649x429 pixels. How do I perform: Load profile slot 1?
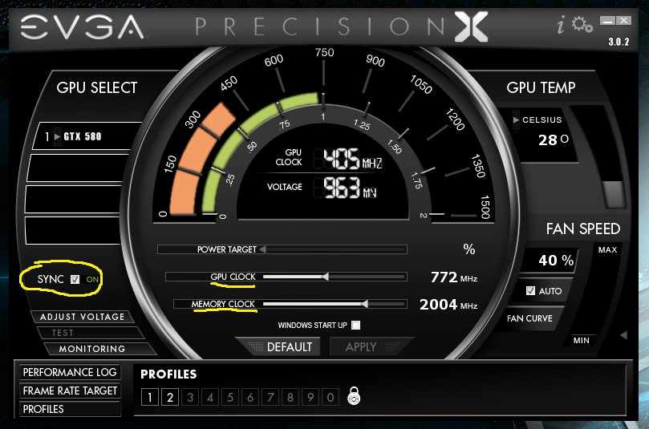click(150, 397)
